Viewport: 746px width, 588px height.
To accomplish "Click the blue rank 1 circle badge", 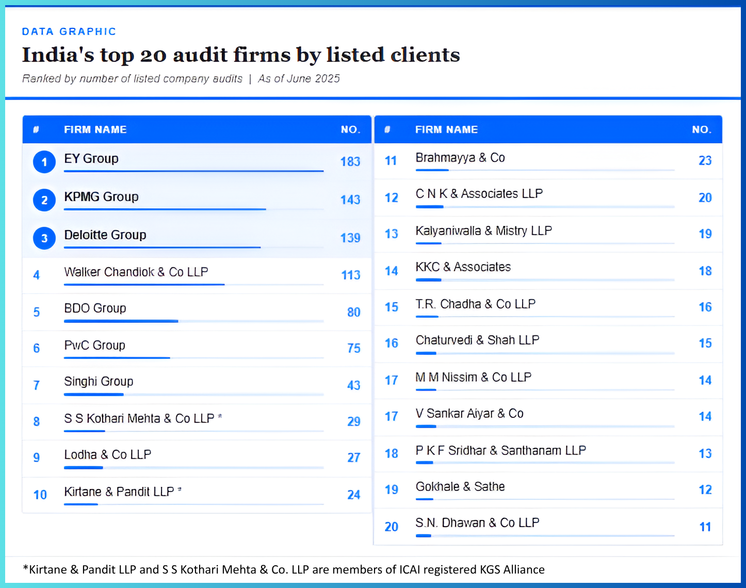I will tap(44, 162).
